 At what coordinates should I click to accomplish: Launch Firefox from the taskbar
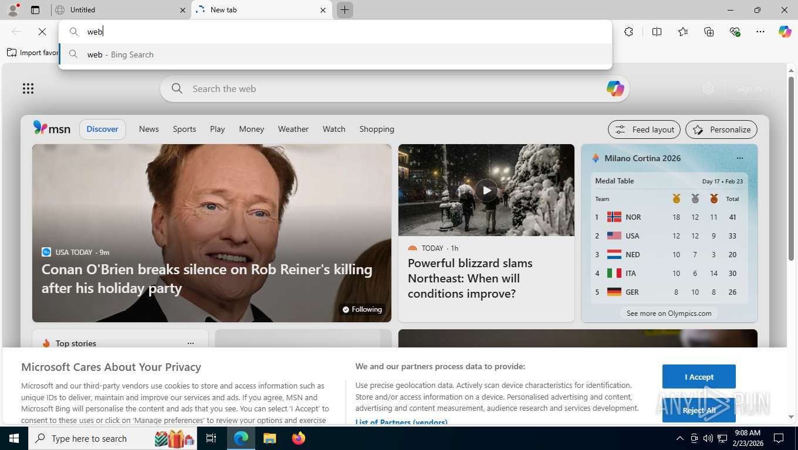click(299, 438)
